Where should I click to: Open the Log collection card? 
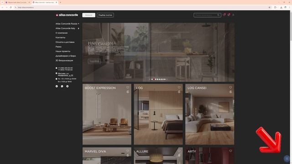pos(158,114)
